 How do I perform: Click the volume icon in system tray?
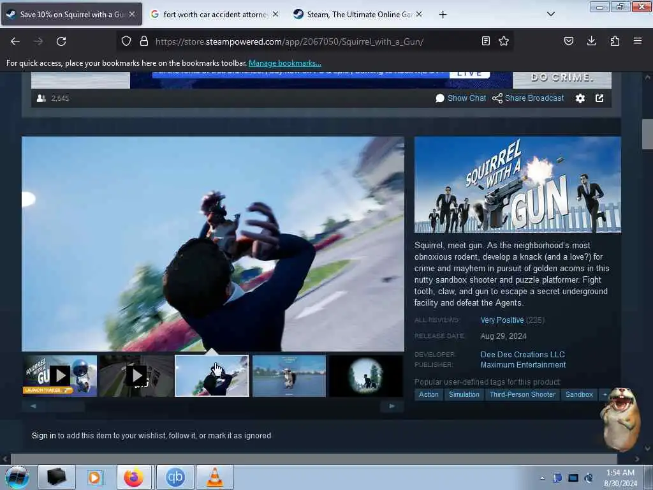click(x=589, y=478)
